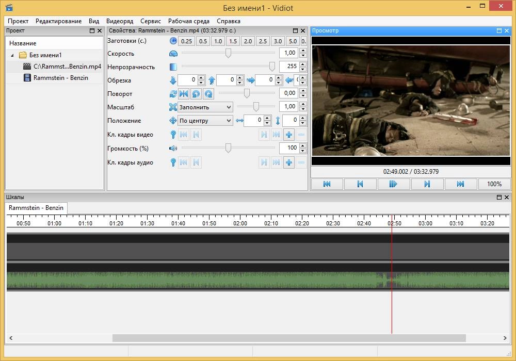This screenshot has width=516, height=361.
Task: Decrease the Поворот angle with down arrow
Action: [303, 96]
